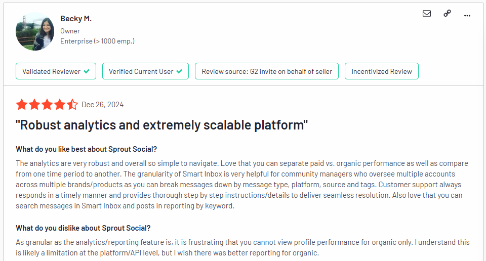
Task: Select the Validated Reviewer badge
Action: pos(56,71)
